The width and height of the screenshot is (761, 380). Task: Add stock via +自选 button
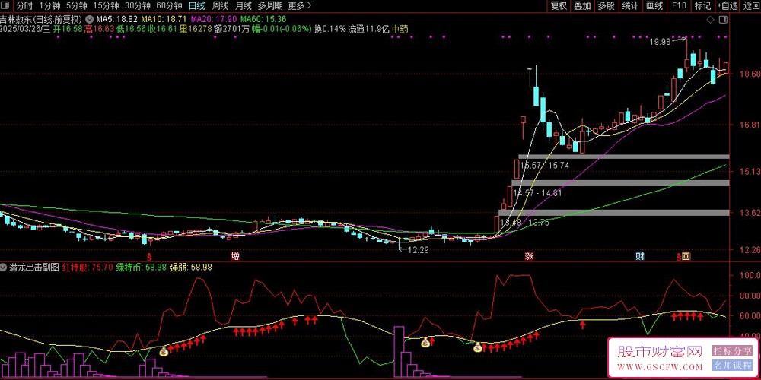click(727, 6)
